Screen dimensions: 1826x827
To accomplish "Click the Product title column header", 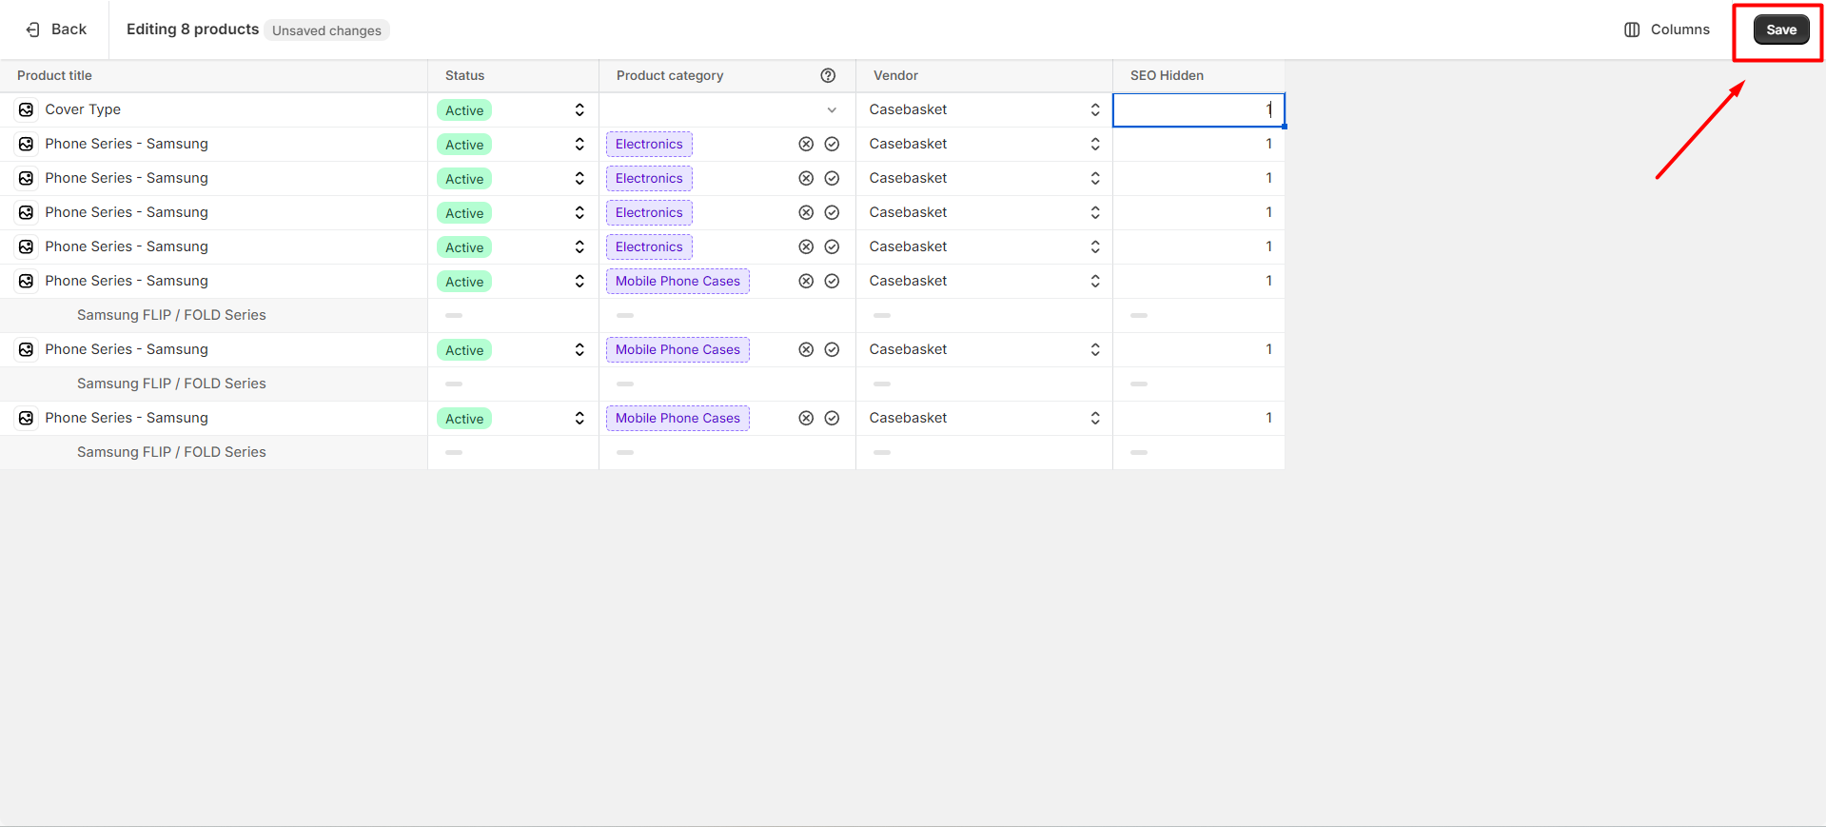I will pos(54,76).
